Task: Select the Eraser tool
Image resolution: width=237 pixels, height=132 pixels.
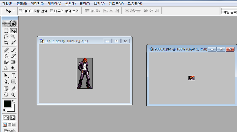Action: [x=6, y=62]
